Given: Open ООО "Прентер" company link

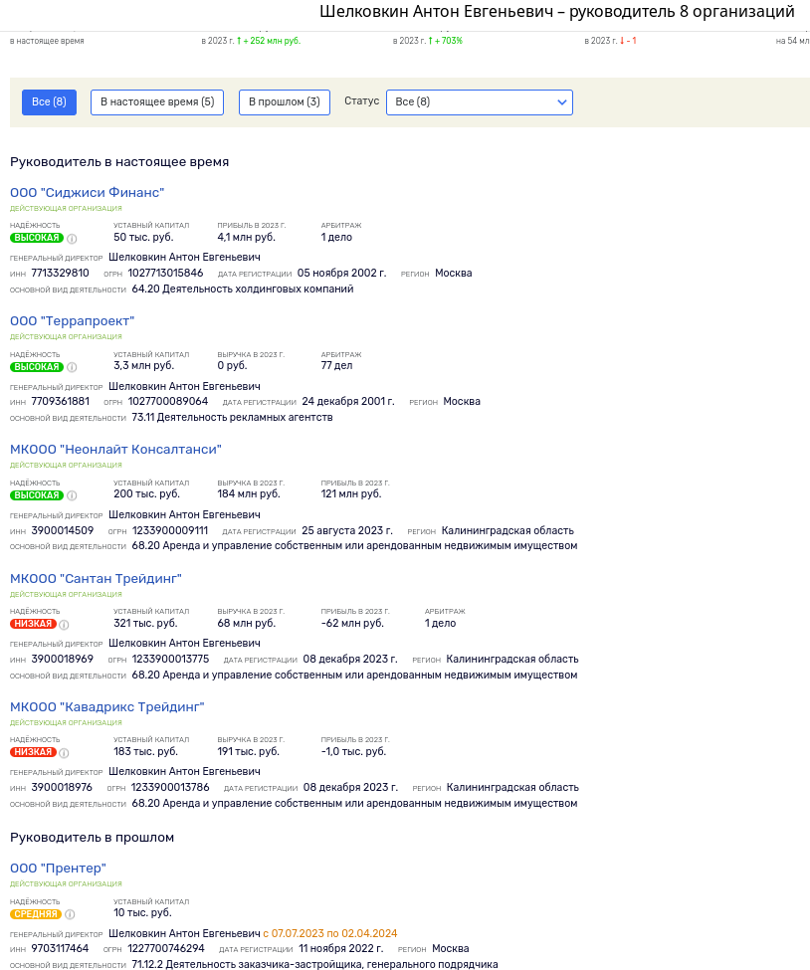Looking at the screenshot, I should (x=58, y=868).
